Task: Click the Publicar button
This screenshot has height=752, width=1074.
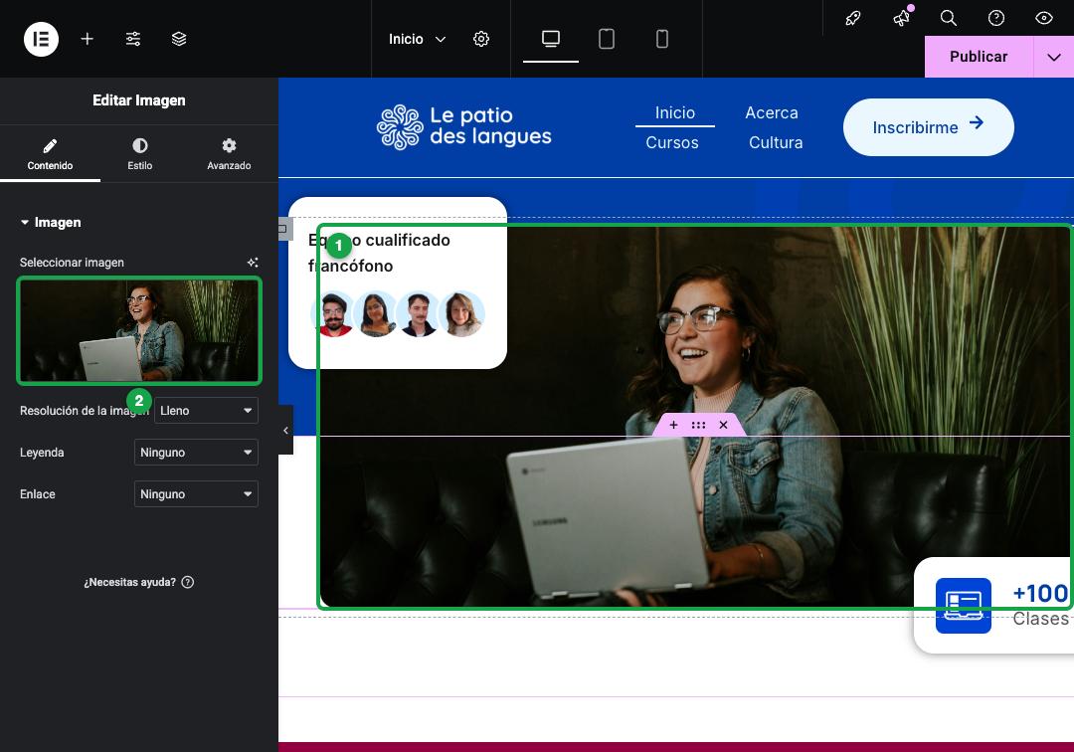Action: [979, 57]
